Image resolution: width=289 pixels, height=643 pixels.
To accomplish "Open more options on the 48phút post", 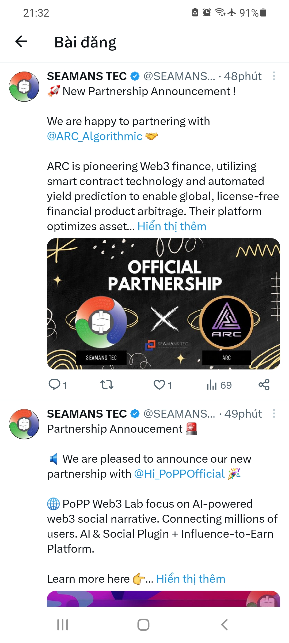I will coord(274,76).
